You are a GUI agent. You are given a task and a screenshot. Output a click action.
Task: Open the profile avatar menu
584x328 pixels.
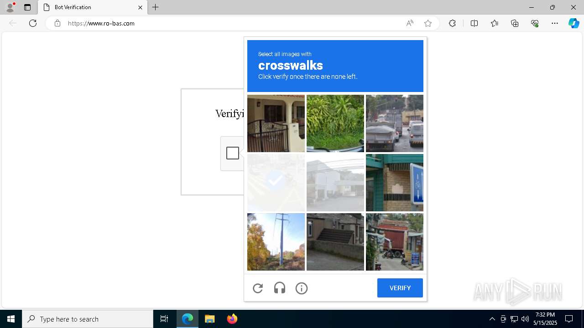(x=10, y=7)
